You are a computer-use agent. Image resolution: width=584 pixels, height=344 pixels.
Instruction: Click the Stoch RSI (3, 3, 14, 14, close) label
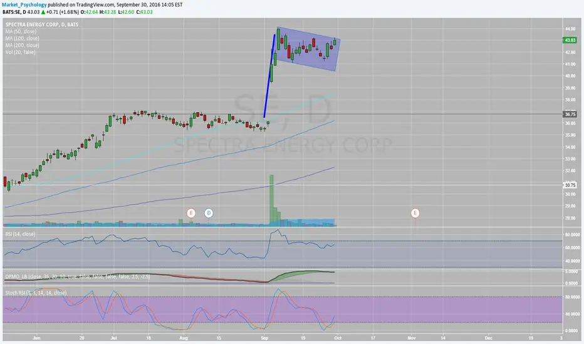click(x=36, y=293)
